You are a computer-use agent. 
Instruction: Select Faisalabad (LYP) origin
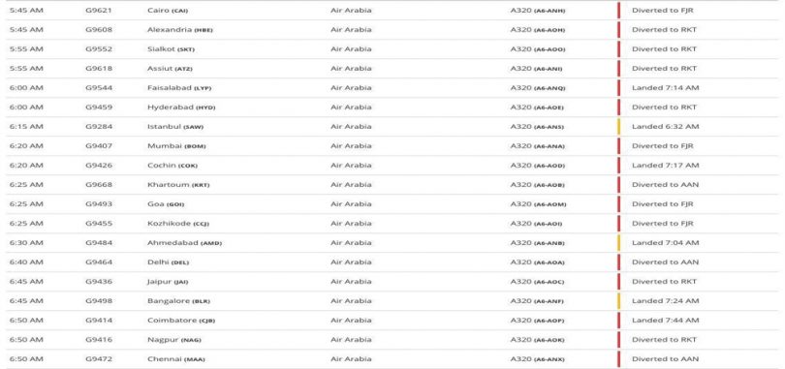click(179, 88)
